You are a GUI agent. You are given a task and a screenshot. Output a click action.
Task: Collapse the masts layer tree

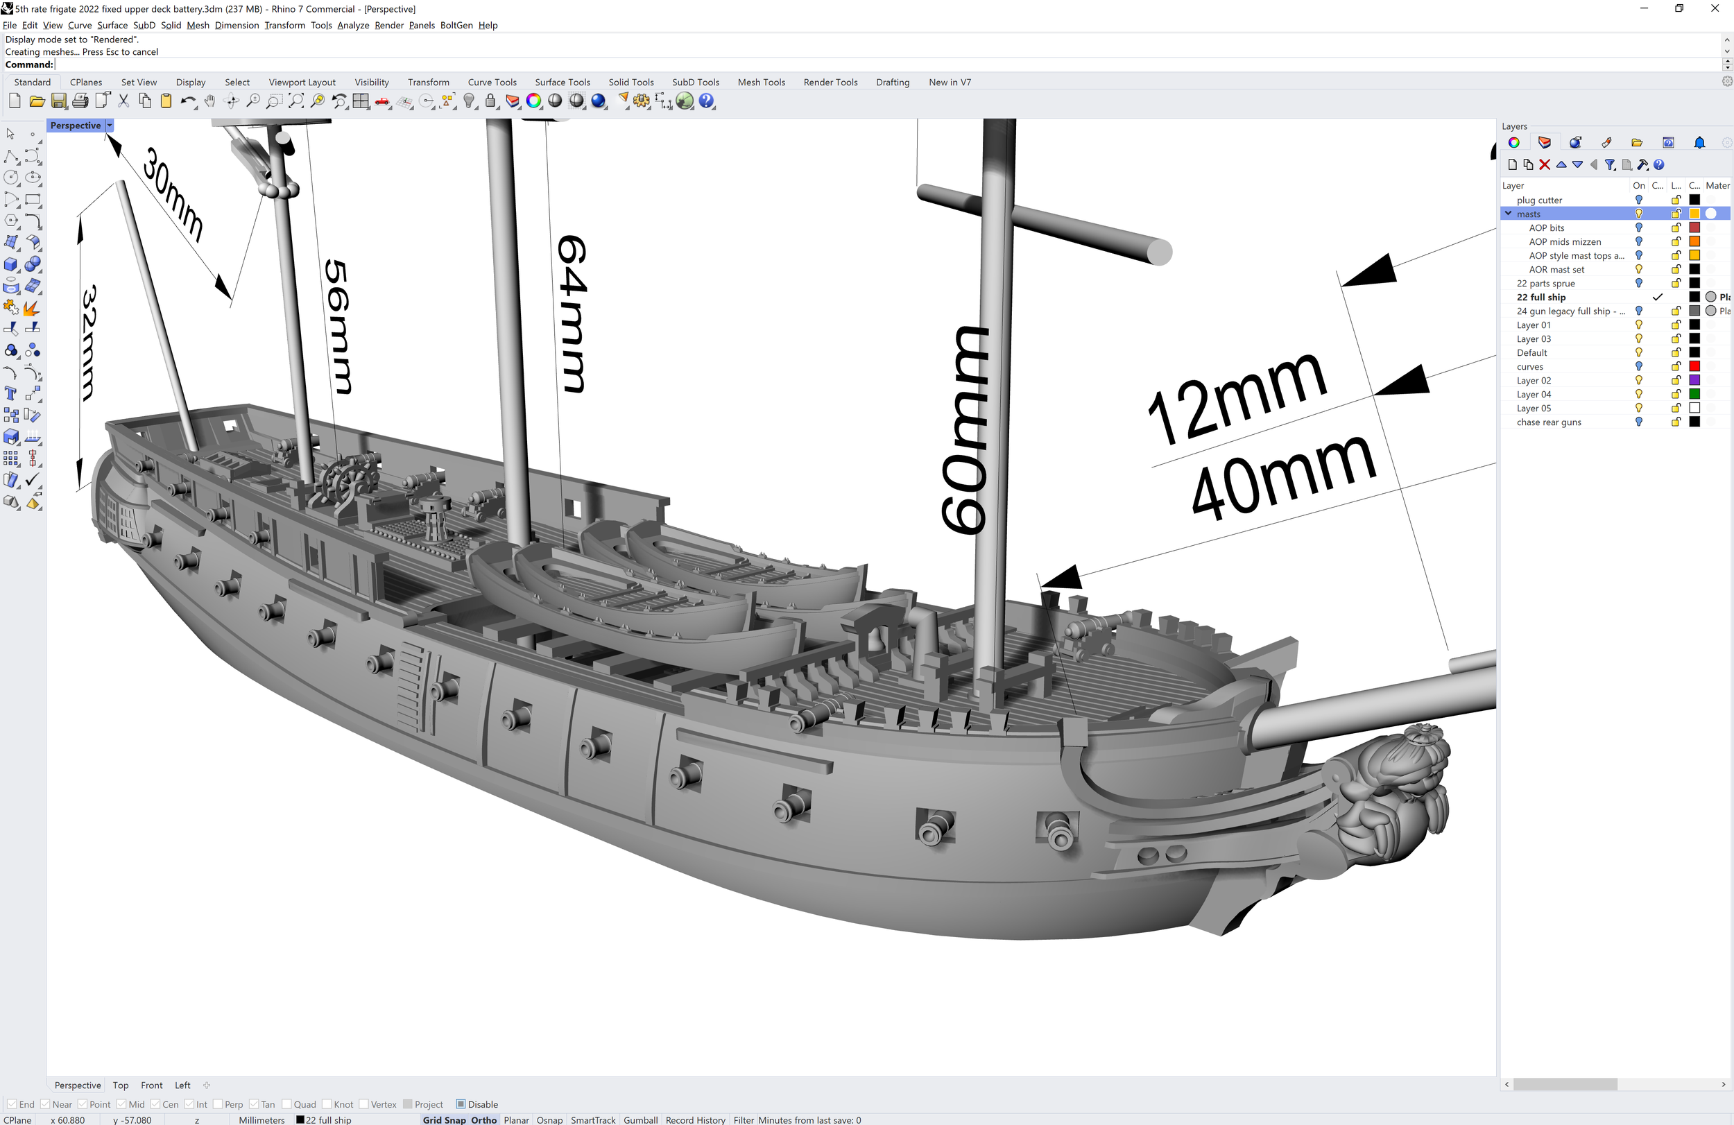point(1507,214)
